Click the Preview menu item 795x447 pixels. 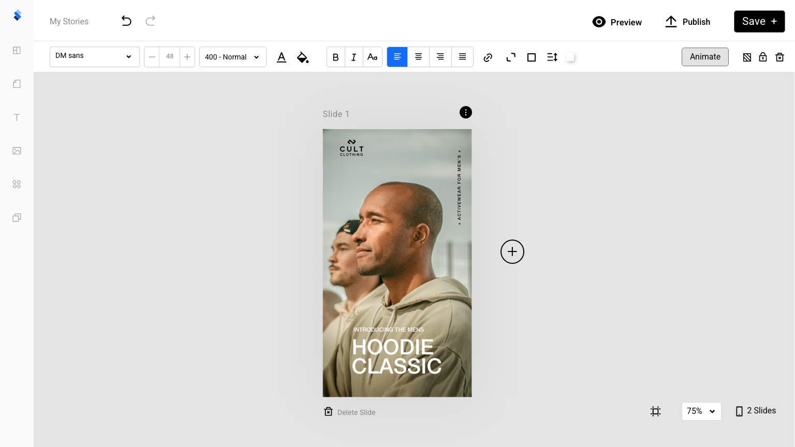coord(617,22)
